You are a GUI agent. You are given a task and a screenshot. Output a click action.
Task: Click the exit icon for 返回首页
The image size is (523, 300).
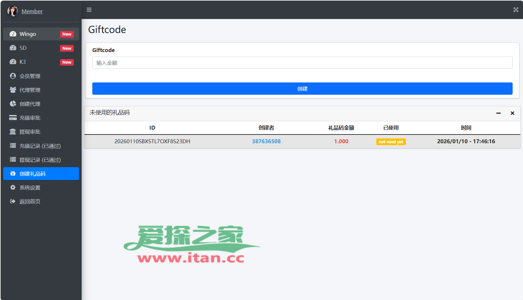click(x=13, y=201)
